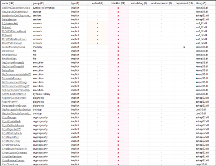Open the DeregisterEventSource link
Viewport: 216px width, 166px height.
[x=14, y=106]
